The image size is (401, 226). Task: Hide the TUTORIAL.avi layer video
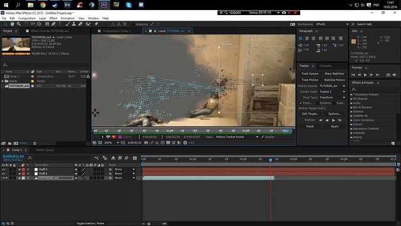(3, 178)
